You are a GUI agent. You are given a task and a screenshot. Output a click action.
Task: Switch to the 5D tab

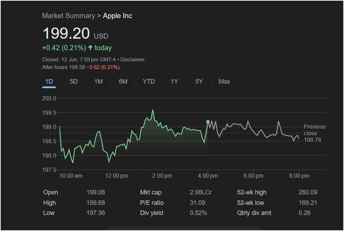(74, 82)
